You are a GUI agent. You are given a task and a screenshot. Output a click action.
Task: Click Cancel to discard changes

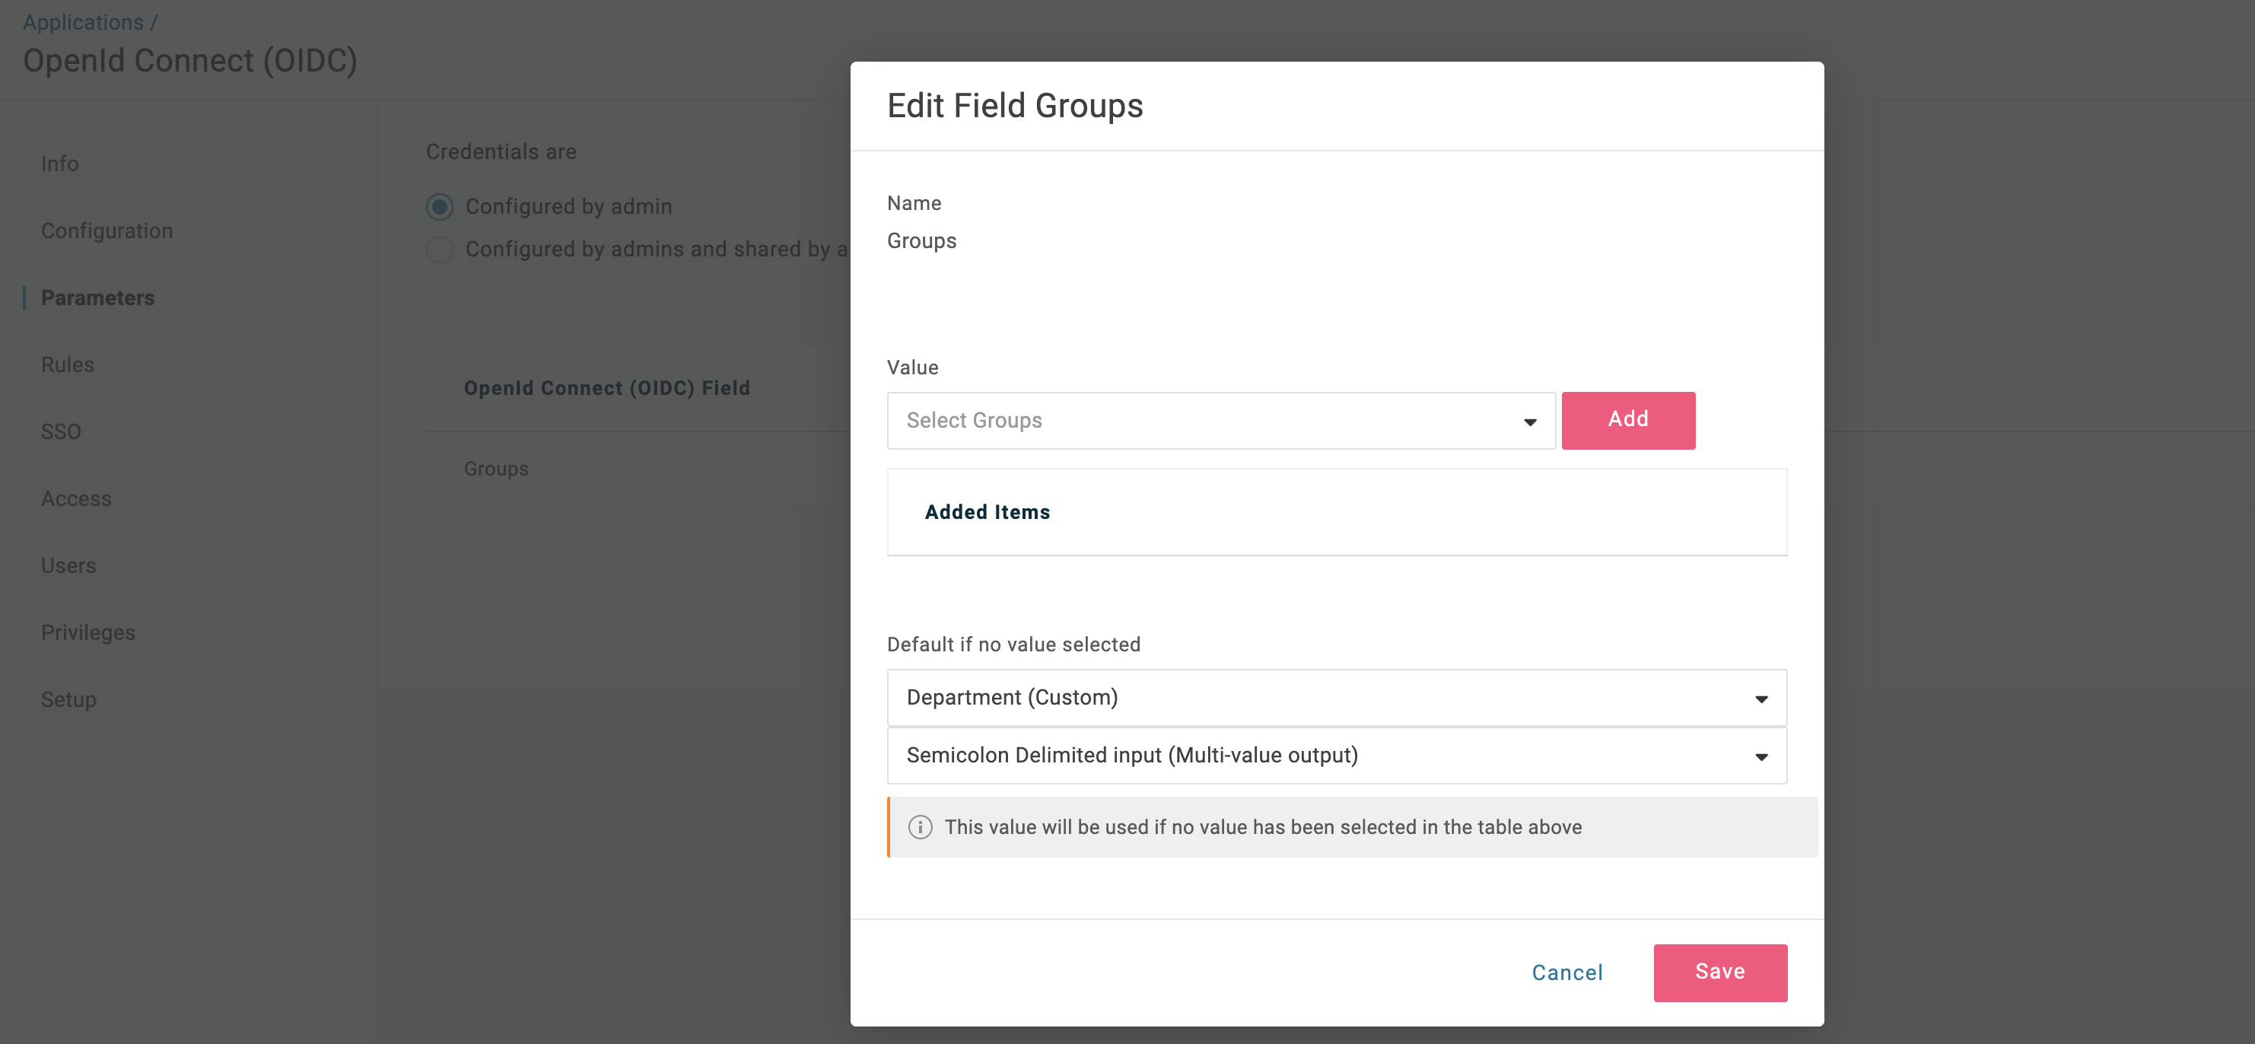tap(1566, 972)
